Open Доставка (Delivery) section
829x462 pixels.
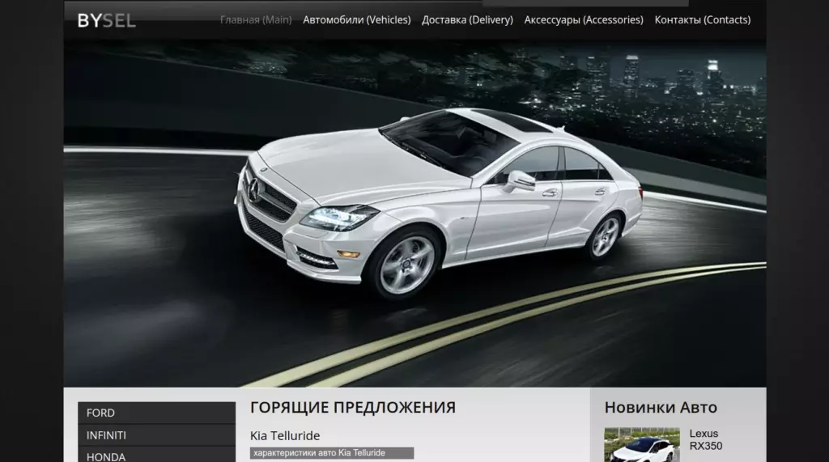[467, 19]
